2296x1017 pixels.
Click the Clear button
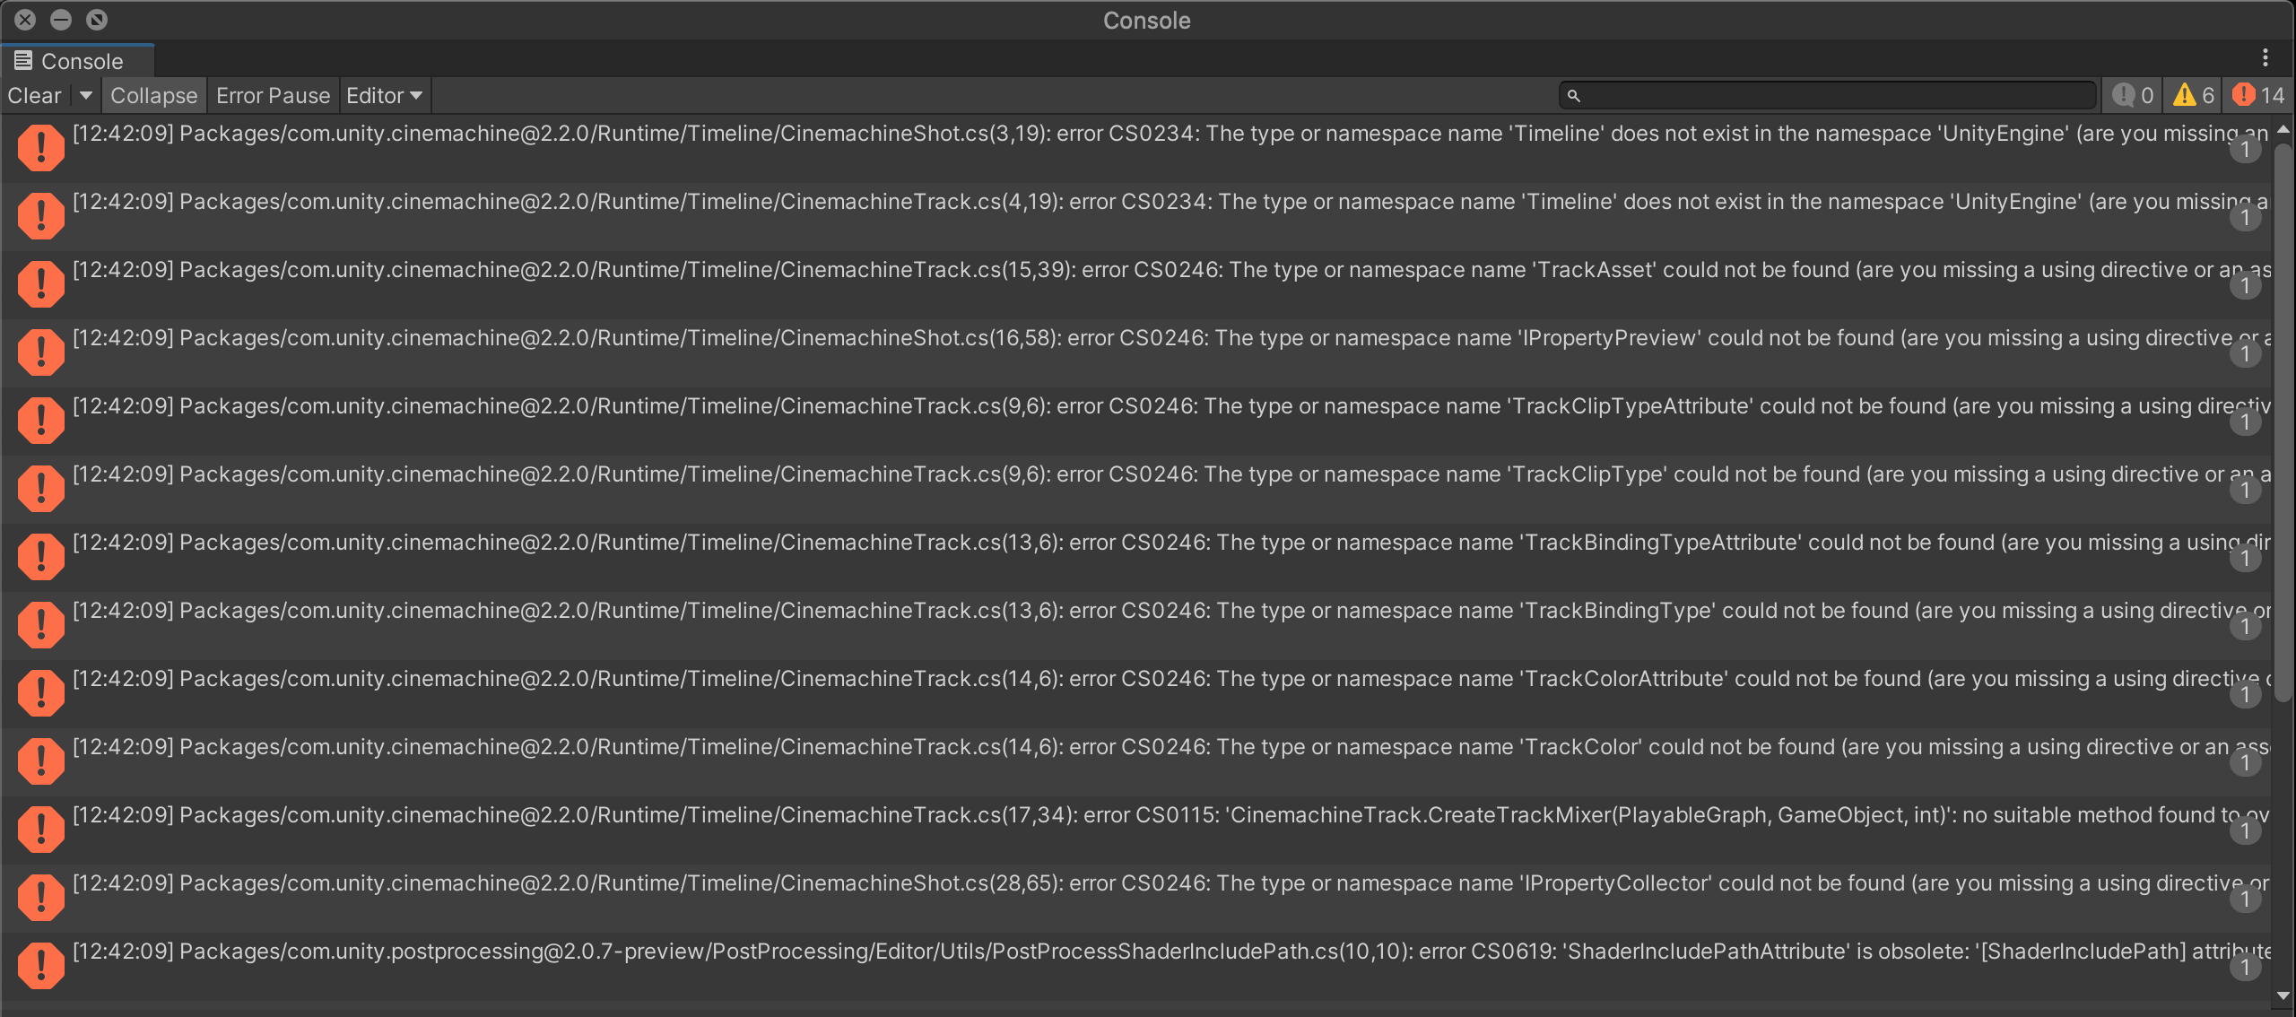tap(34, 95)
